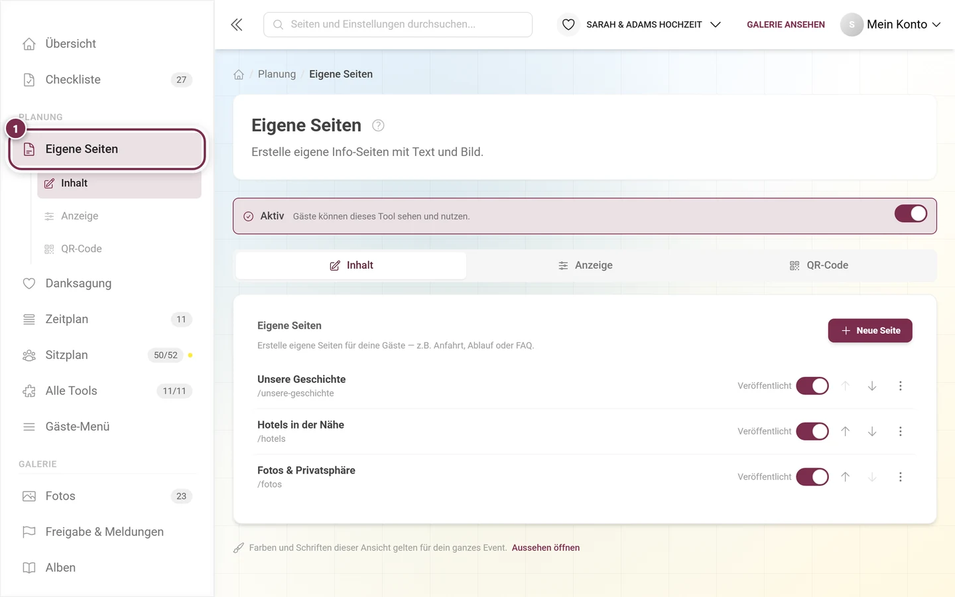
Task: Toggle Veröffentlicht for Fotos & Privatsphäre
Action: click(x=812, y=477)
